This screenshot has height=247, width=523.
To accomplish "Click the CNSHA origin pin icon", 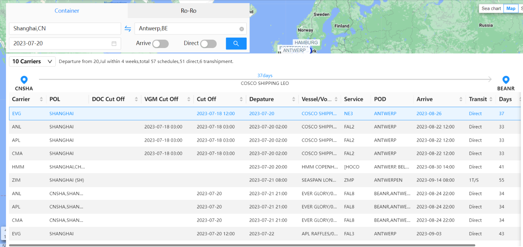I will pos(24,80).
